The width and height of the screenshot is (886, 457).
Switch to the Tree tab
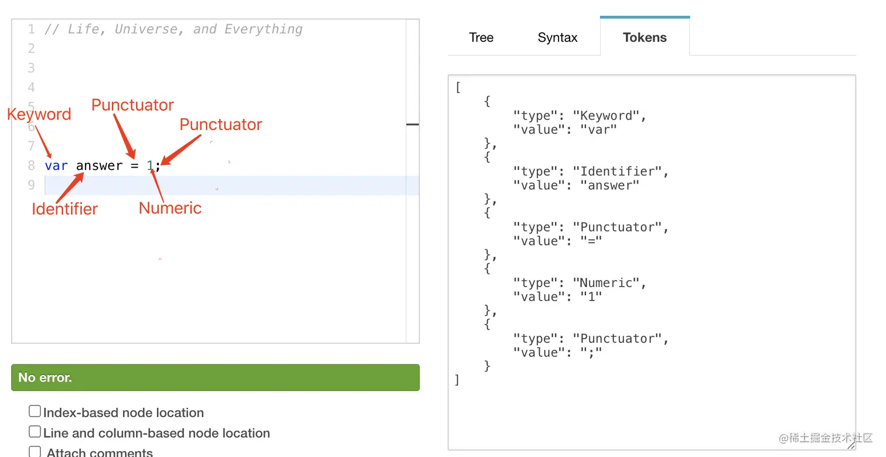click(x=481, y=37)
